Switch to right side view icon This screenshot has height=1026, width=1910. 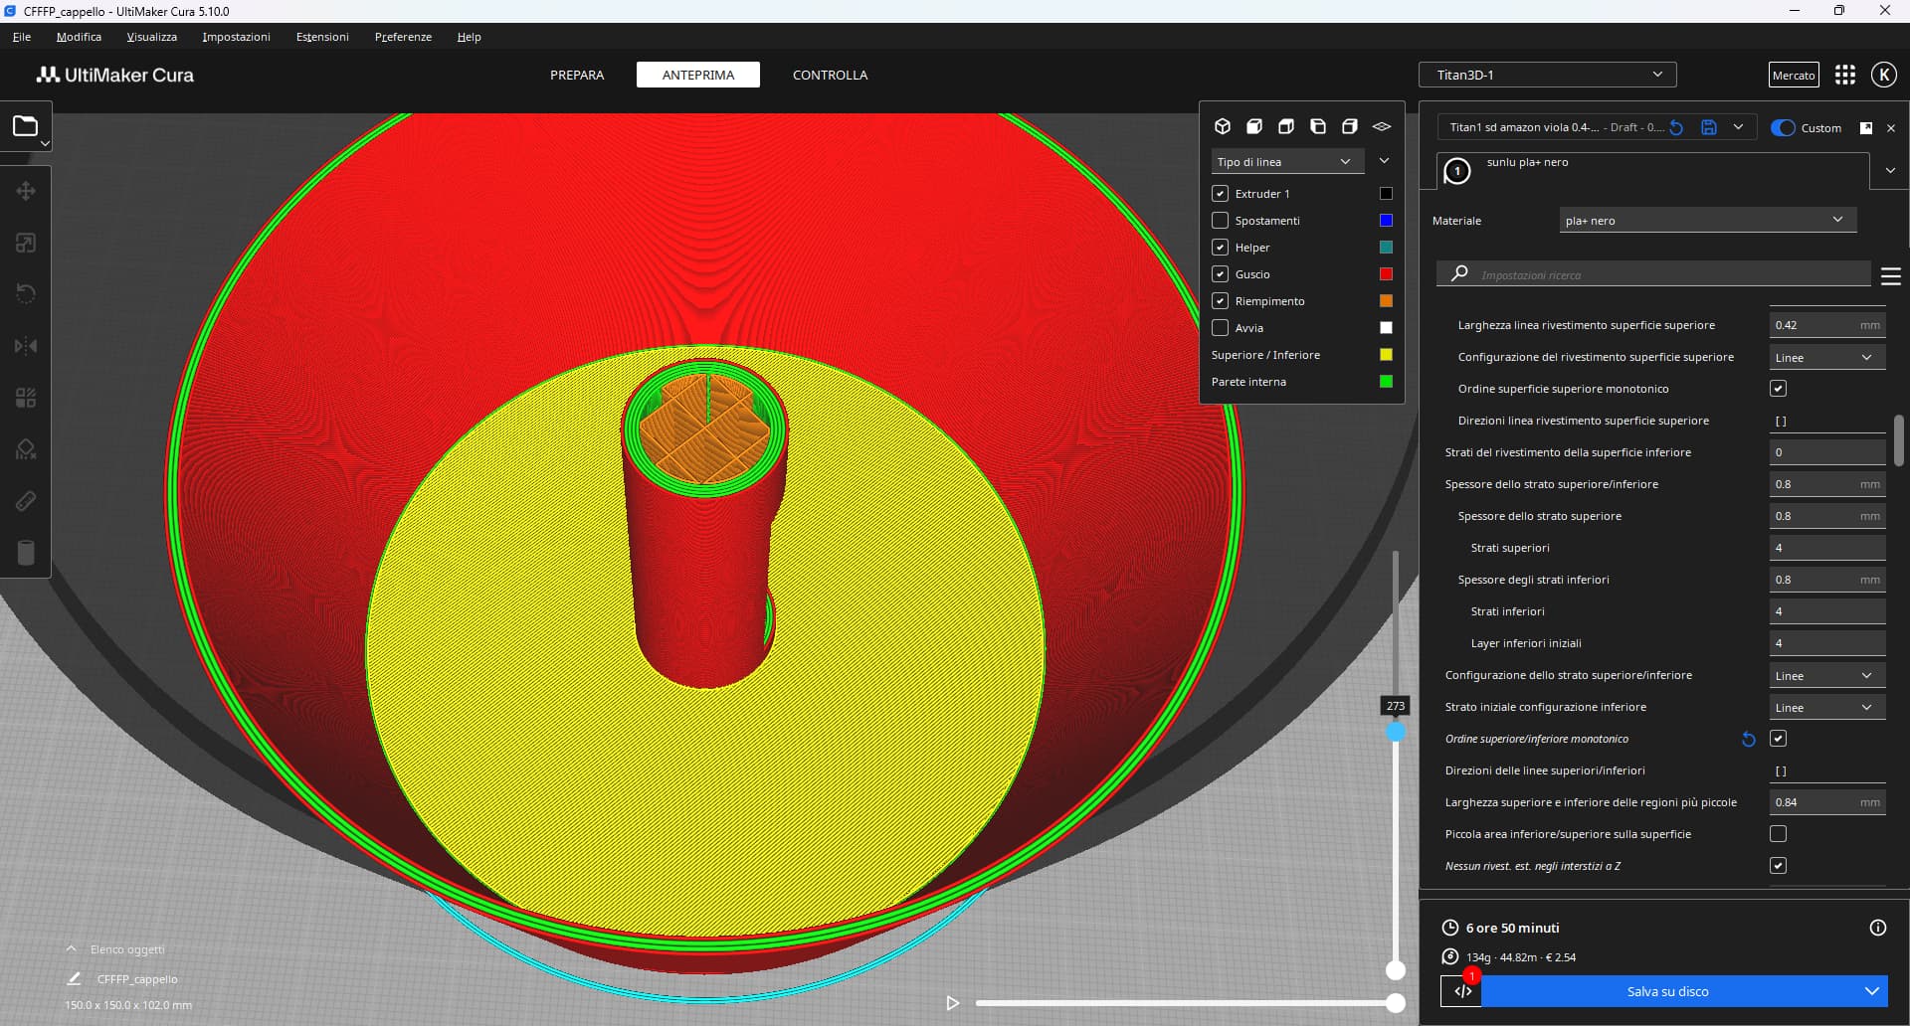click(1350, 126)
